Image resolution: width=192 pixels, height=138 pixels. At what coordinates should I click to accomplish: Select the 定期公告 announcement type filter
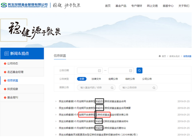[113, 79]
